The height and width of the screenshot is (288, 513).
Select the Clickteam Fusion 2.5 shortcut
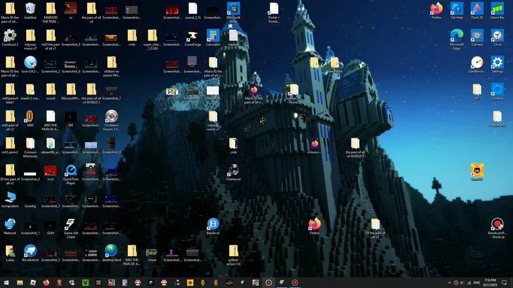point(111,117)
